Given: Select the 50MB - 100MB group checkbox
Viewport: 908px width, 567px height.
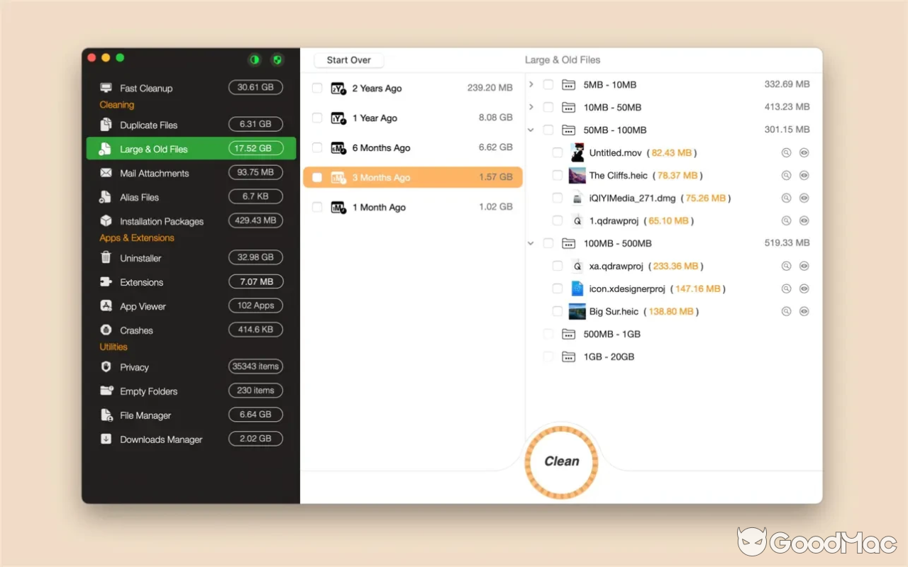Looking at the screenshot, I should click(548, 130).
